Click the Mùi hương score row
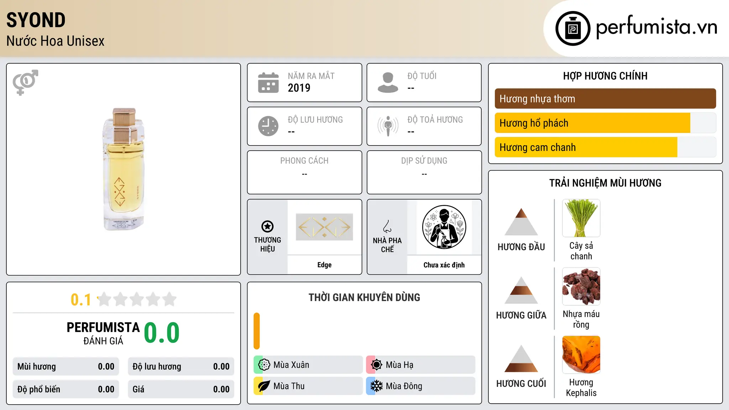This screenshot has width=729, height=410. 66,367
